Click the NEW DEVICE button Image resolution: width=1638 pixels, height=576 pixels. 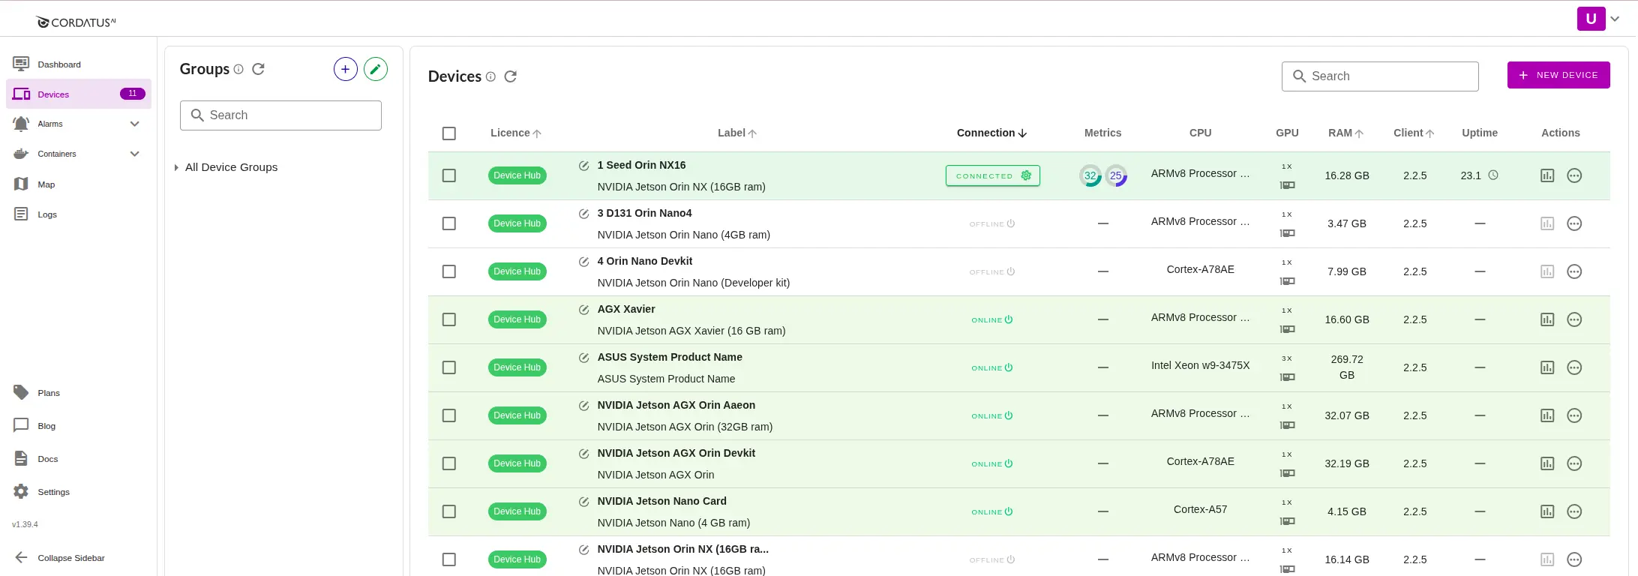pos(1558,75)
